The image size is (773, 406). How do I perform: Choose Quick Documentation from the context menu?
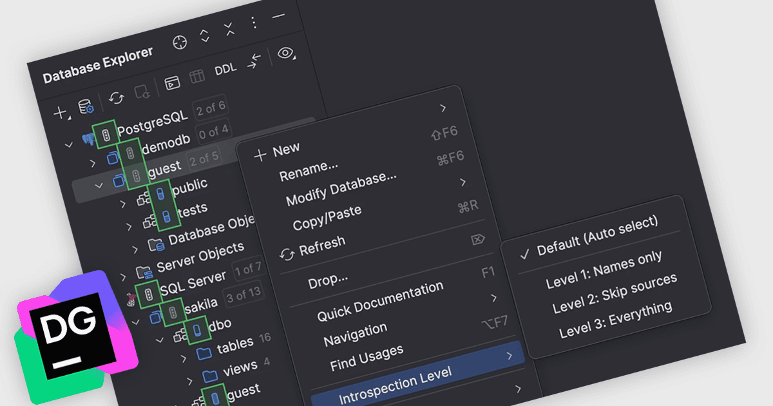coord(380,301)
